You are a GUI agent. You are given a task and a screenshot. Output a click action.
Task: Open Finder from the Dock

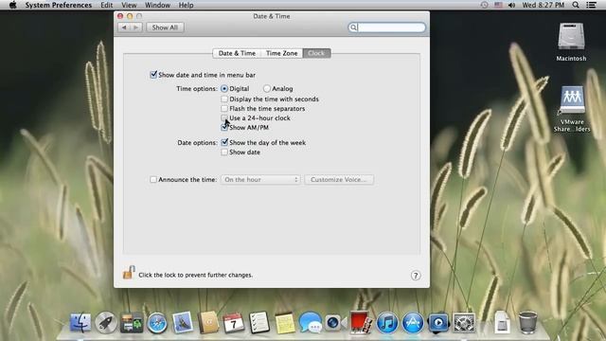click(80, 322)
